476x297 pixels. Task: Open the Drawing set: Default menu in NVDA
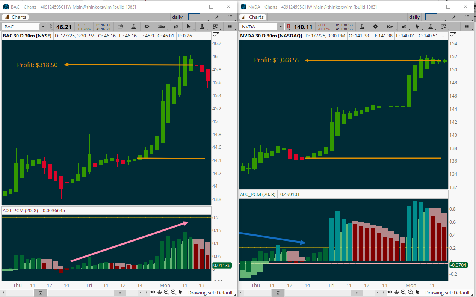[x=447, y=292]
